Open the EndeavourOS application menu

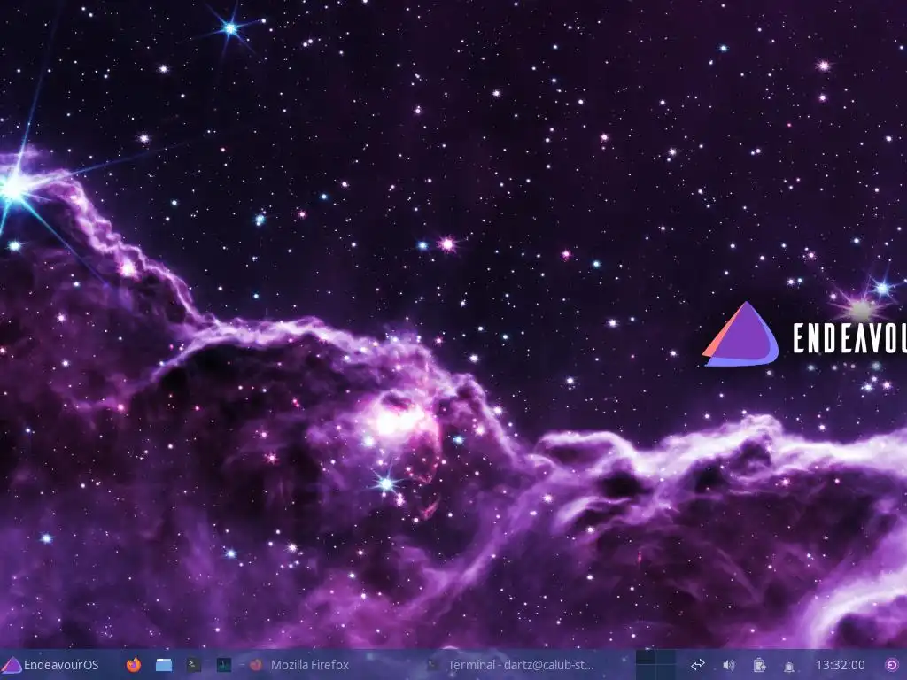click(x=50, y=665)
